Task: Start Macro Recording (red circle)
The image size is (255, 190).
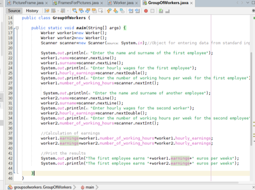Action: [146, 11]
